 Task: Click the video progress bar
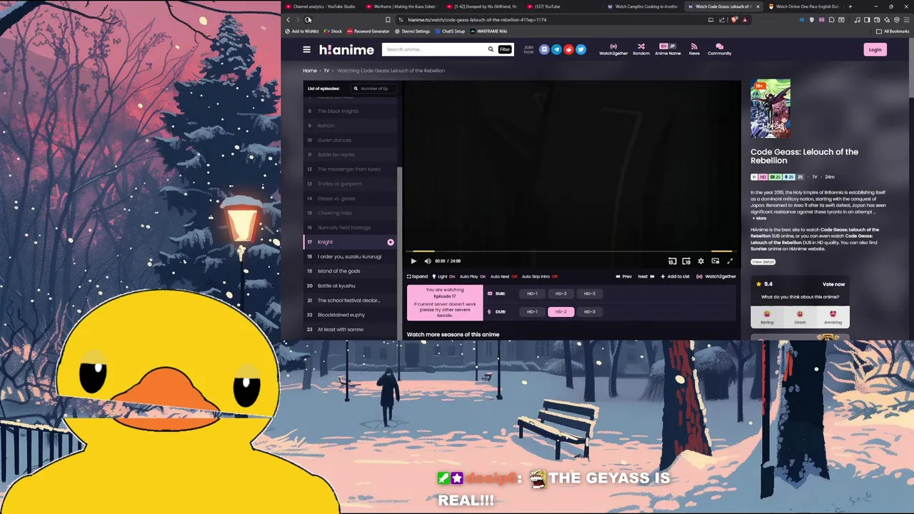pos(571,251)
